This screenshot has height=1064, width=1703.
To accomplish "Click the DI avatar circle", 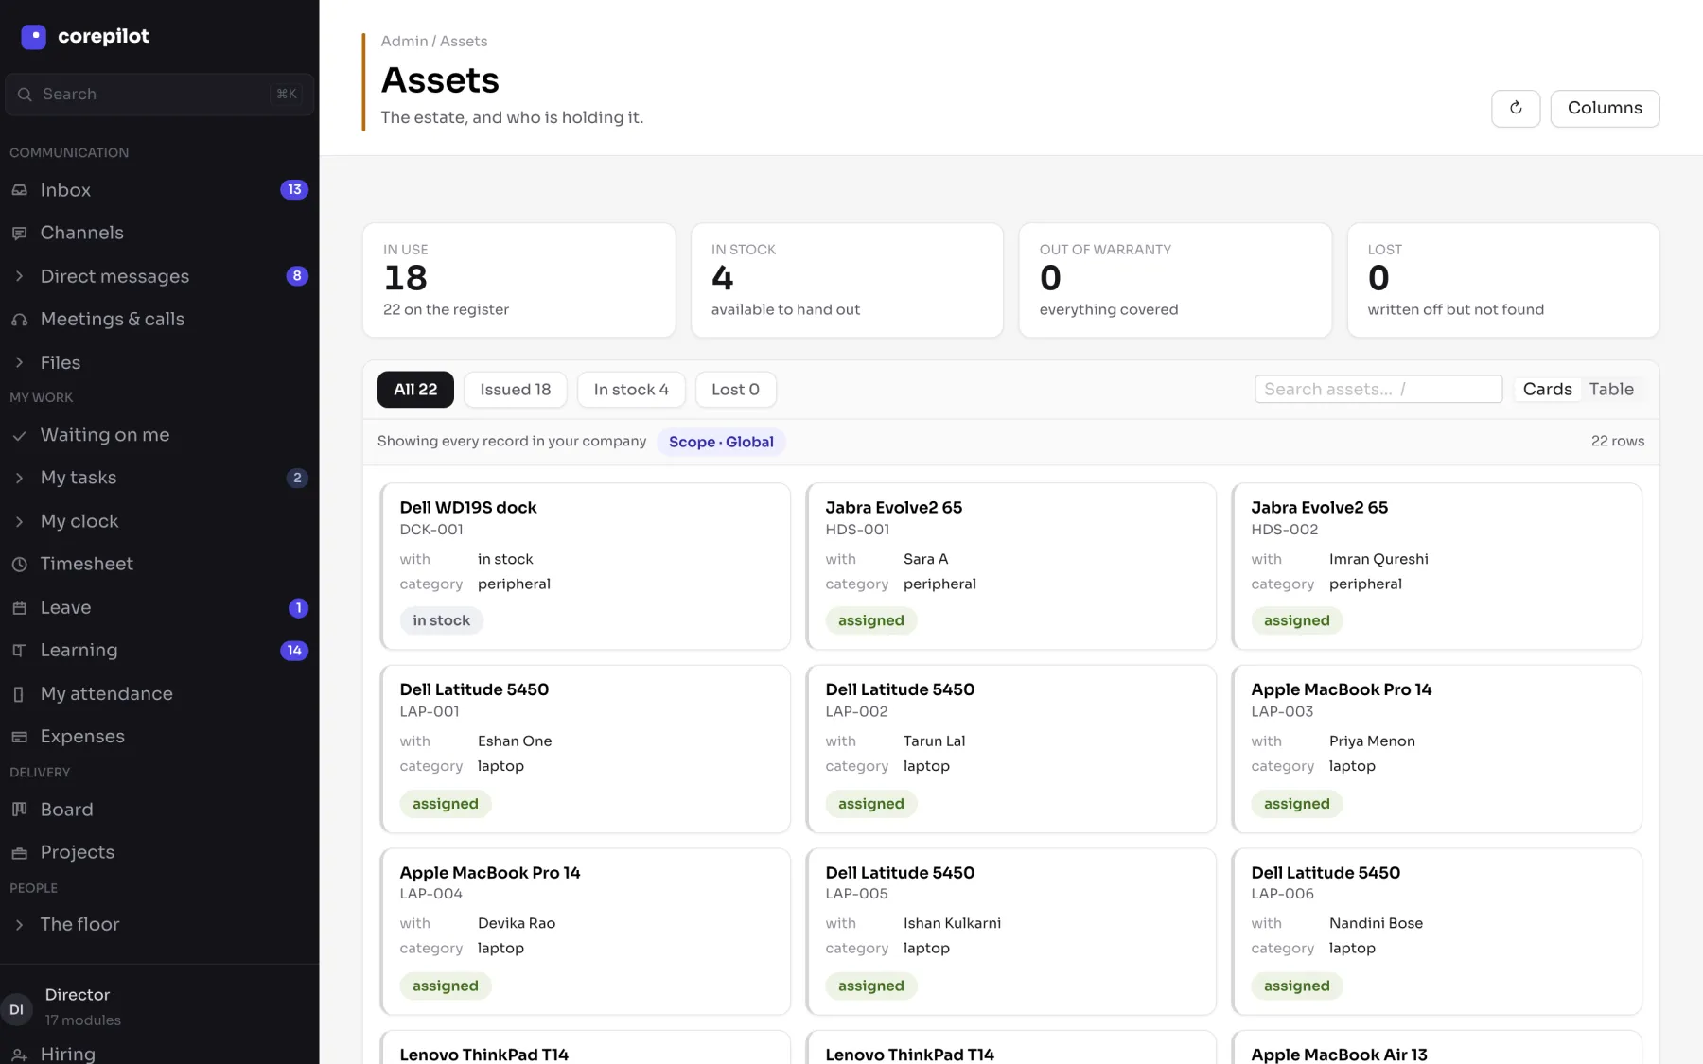I will pos(16,1010).
